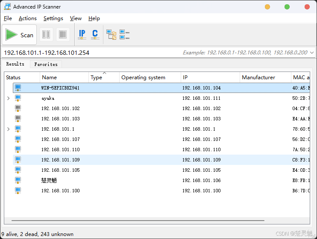Click the Collapse all list icon
317x239 pixels.
point(124,34)
